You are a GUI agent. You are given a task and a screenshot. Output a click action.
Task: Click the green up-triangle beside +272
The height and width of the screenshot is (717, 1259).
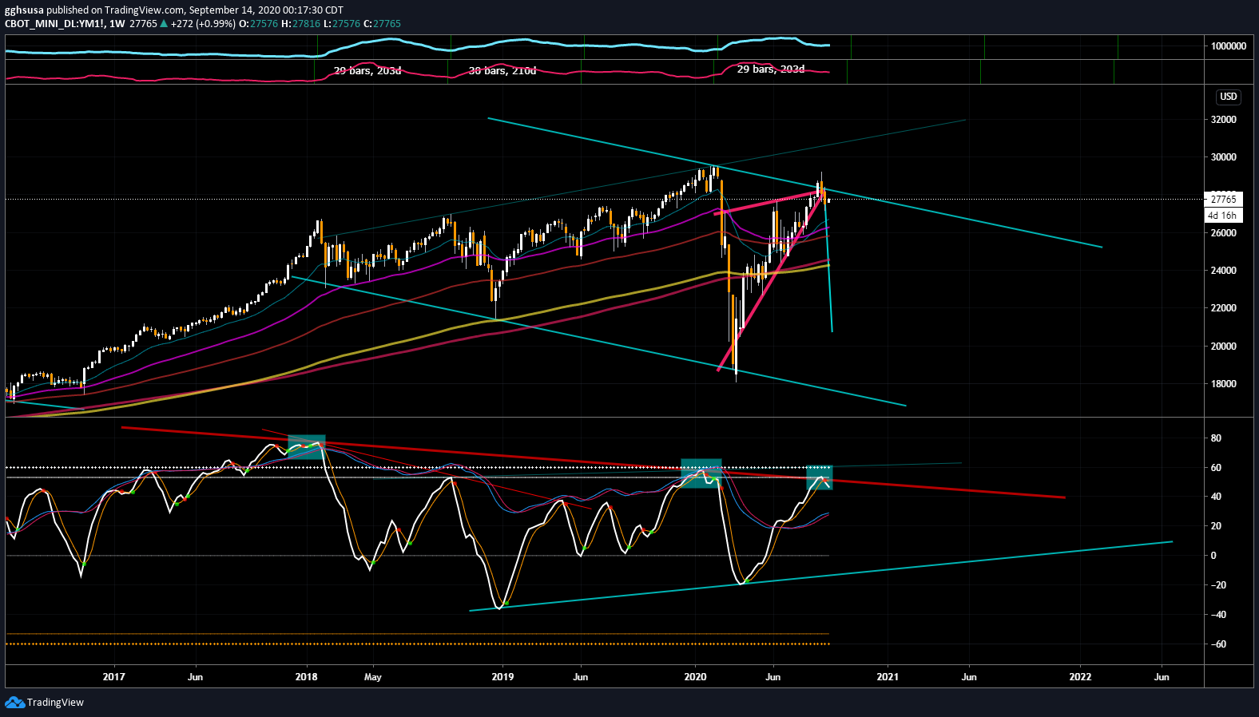pos(164,24)
